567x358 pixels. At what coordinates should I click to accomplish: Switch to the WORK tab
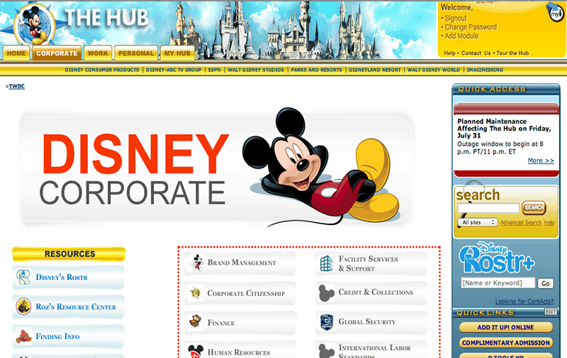[98, 53]
